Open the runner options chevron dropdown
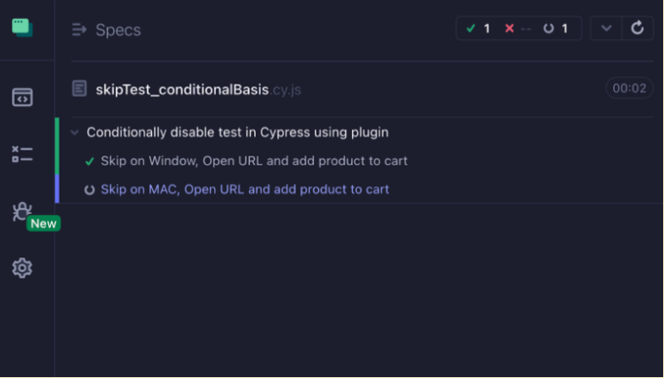The height and width of the screenshot is (378, 664). point(606,28)
